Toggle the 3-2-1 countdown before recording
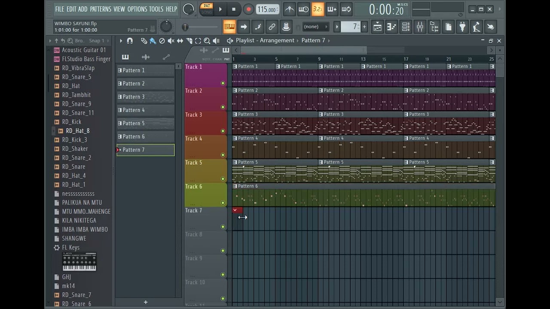The image size is (550, 309). coord(318,9)
